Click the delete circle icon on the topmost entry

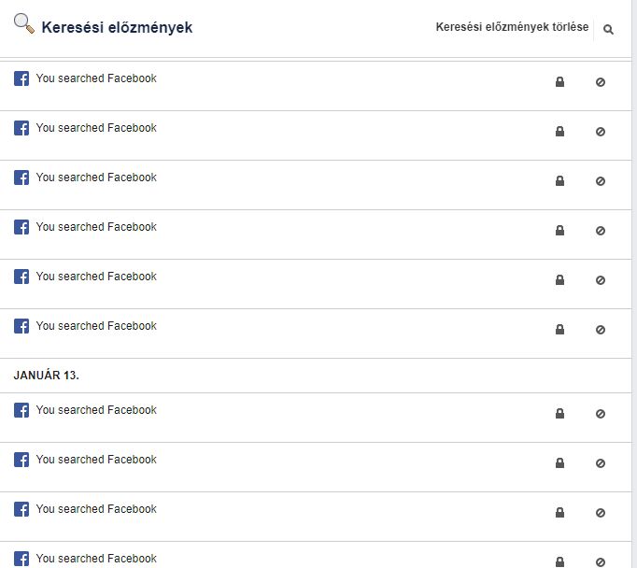pos(601,82)
